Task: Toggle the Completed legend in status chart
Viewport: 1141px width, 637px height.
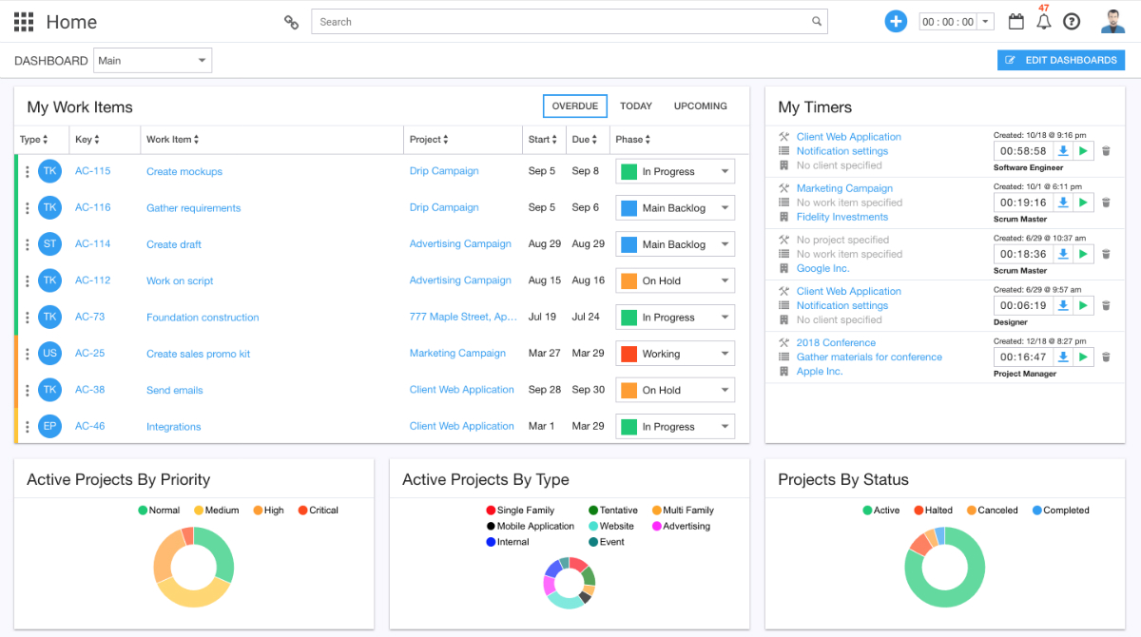Action: [1060, 511]
